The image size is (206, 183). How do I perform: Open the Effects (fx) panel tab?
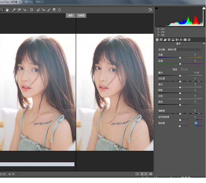pyautogui.click(x=181, y=40)
